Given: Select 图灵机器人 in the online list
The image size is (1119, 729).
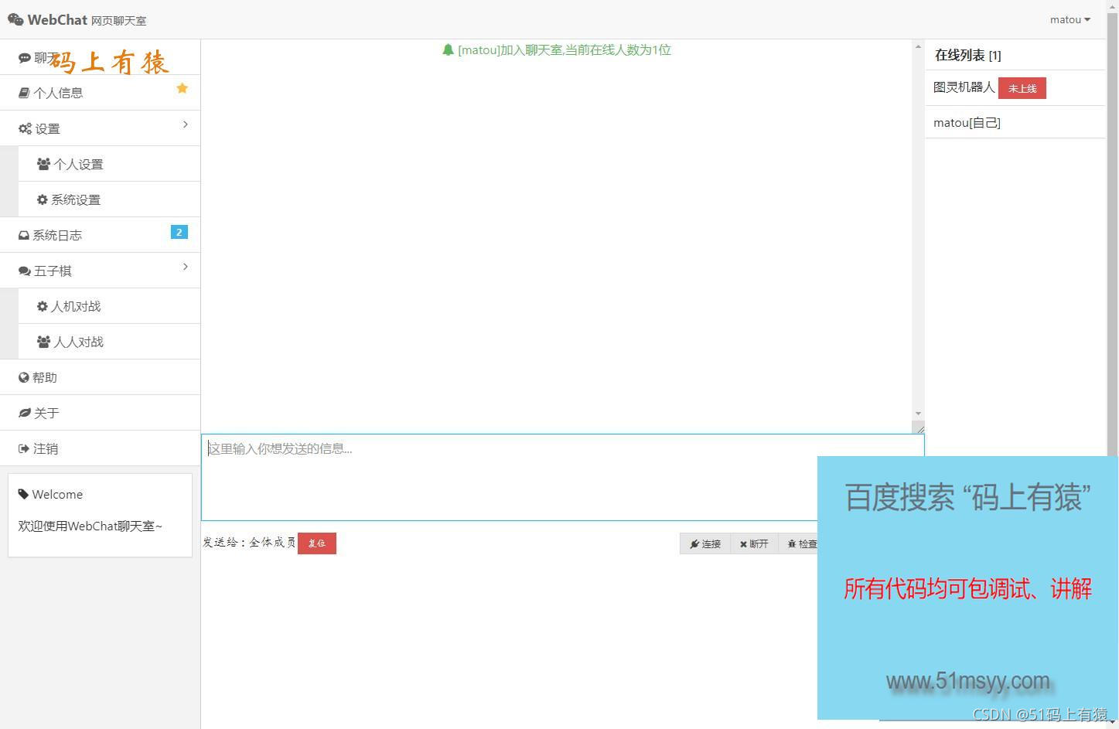Looking at the screenshot, I should [963, 87].
